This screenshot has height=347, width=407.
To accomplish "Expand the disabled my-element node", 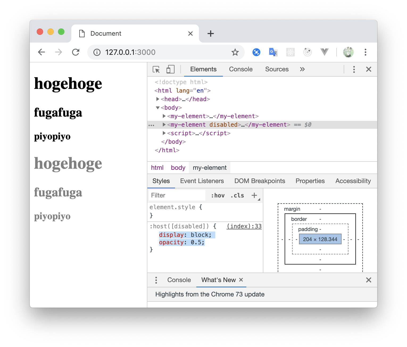I will click(x=164, y=125).
